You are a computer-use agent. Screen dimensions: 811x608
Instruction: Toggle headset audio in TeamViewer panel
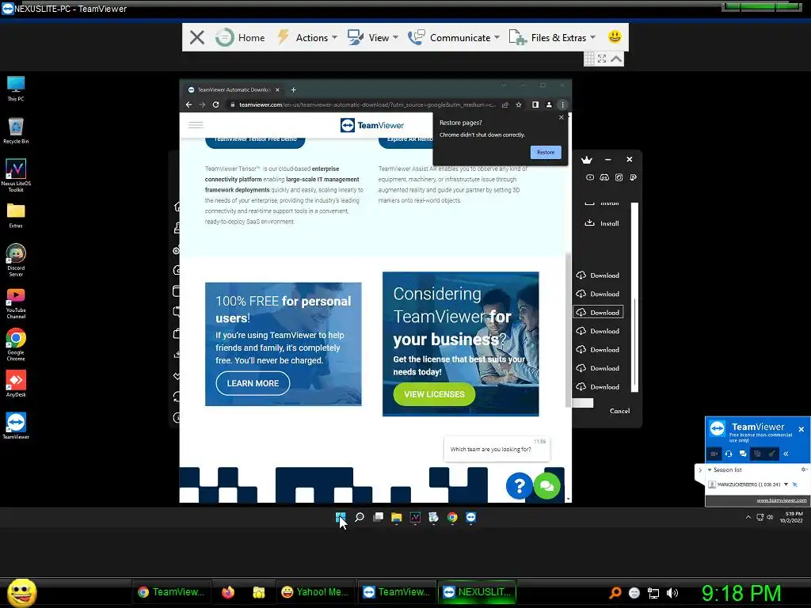(729, 454)
